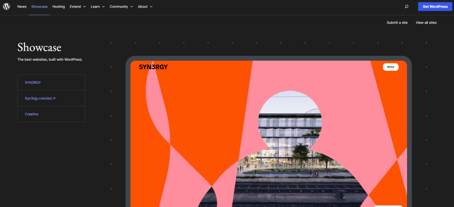Click the Showcase page heading
Image resolution: width=454 pixels, height=207 pixels.
pyautogui.click(x=39, y=47)
